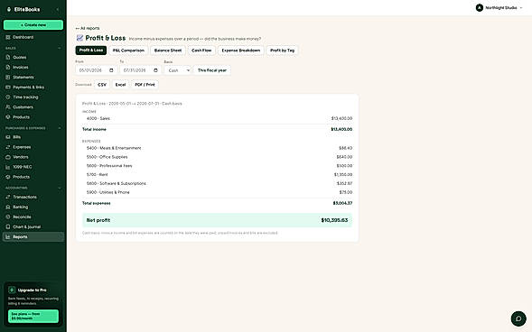
Task: Open Customers people icon
Action: point(8,107)
